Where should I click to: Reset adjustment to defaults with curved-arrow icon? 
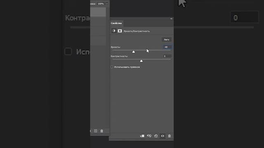156,136
